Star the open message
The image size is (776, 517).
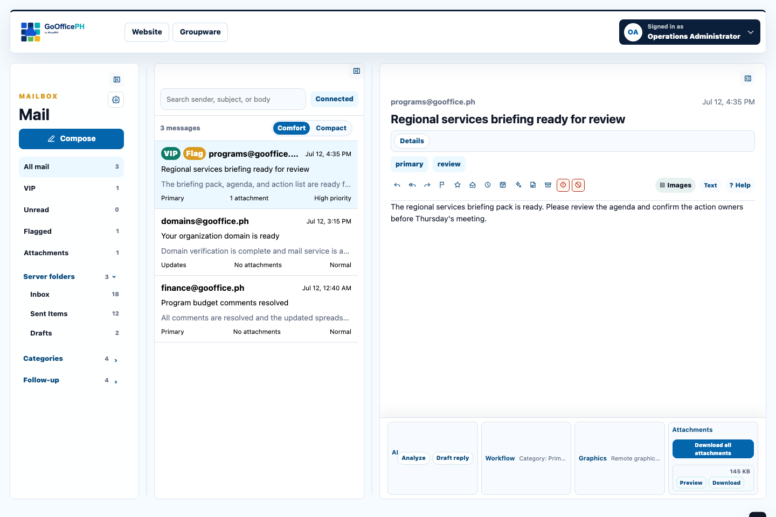458,185
